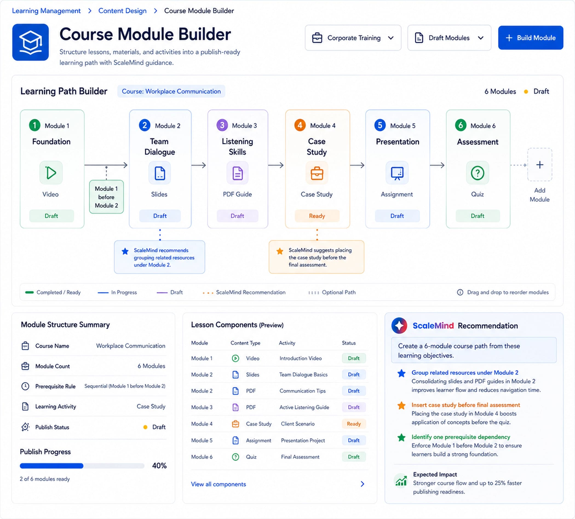Click the rocket icon beside Publish Status
Viewport: 575px width, 519px height.
(25, 427)
